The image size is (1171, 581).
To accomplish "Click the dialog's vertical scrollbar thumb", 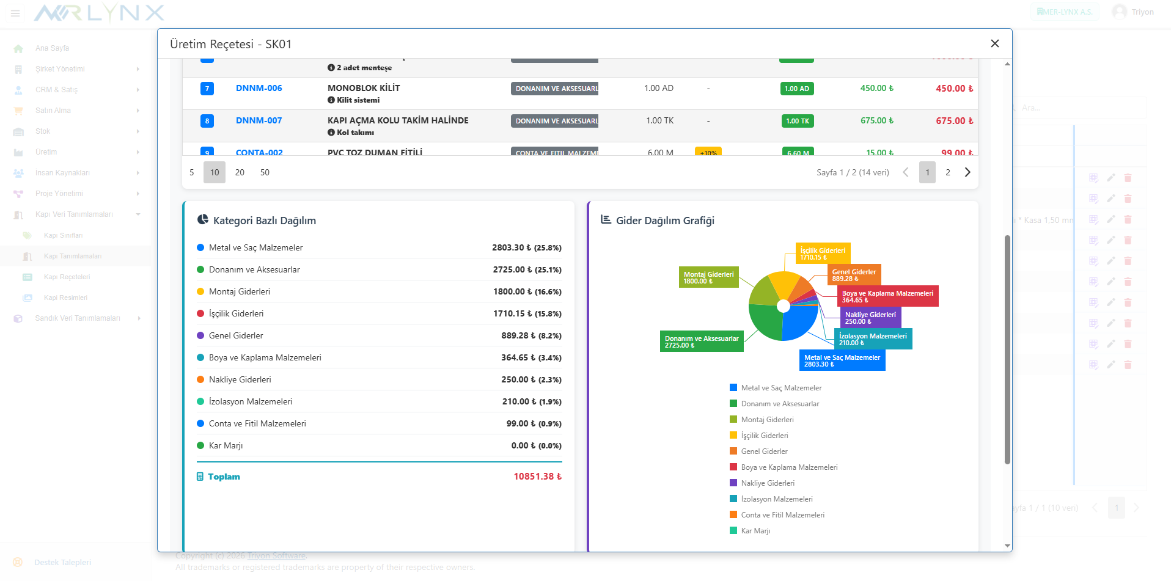I will click(x=1007, y=348).
